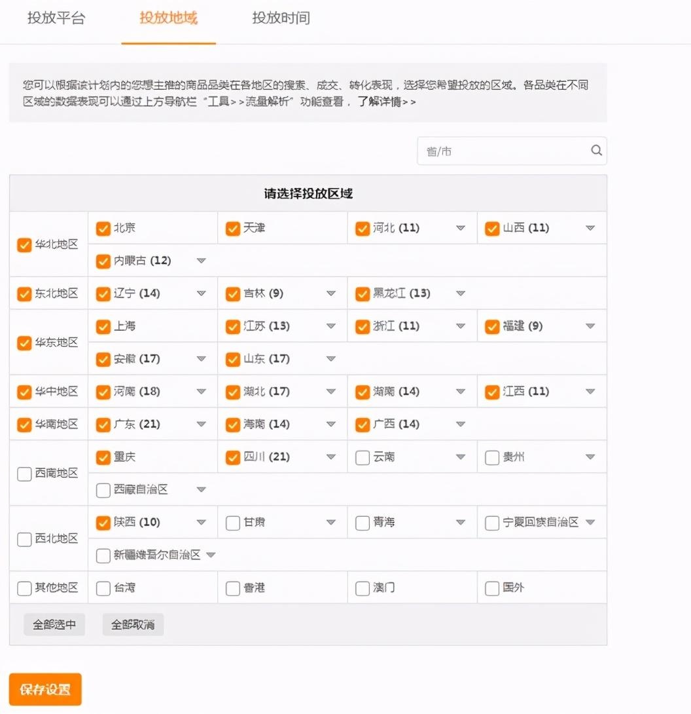Expand the 黑龙江 (13) dropdown arrow
Image resolution: width=691 pixels, height=714 pixels.
click(x=461, y=293)
